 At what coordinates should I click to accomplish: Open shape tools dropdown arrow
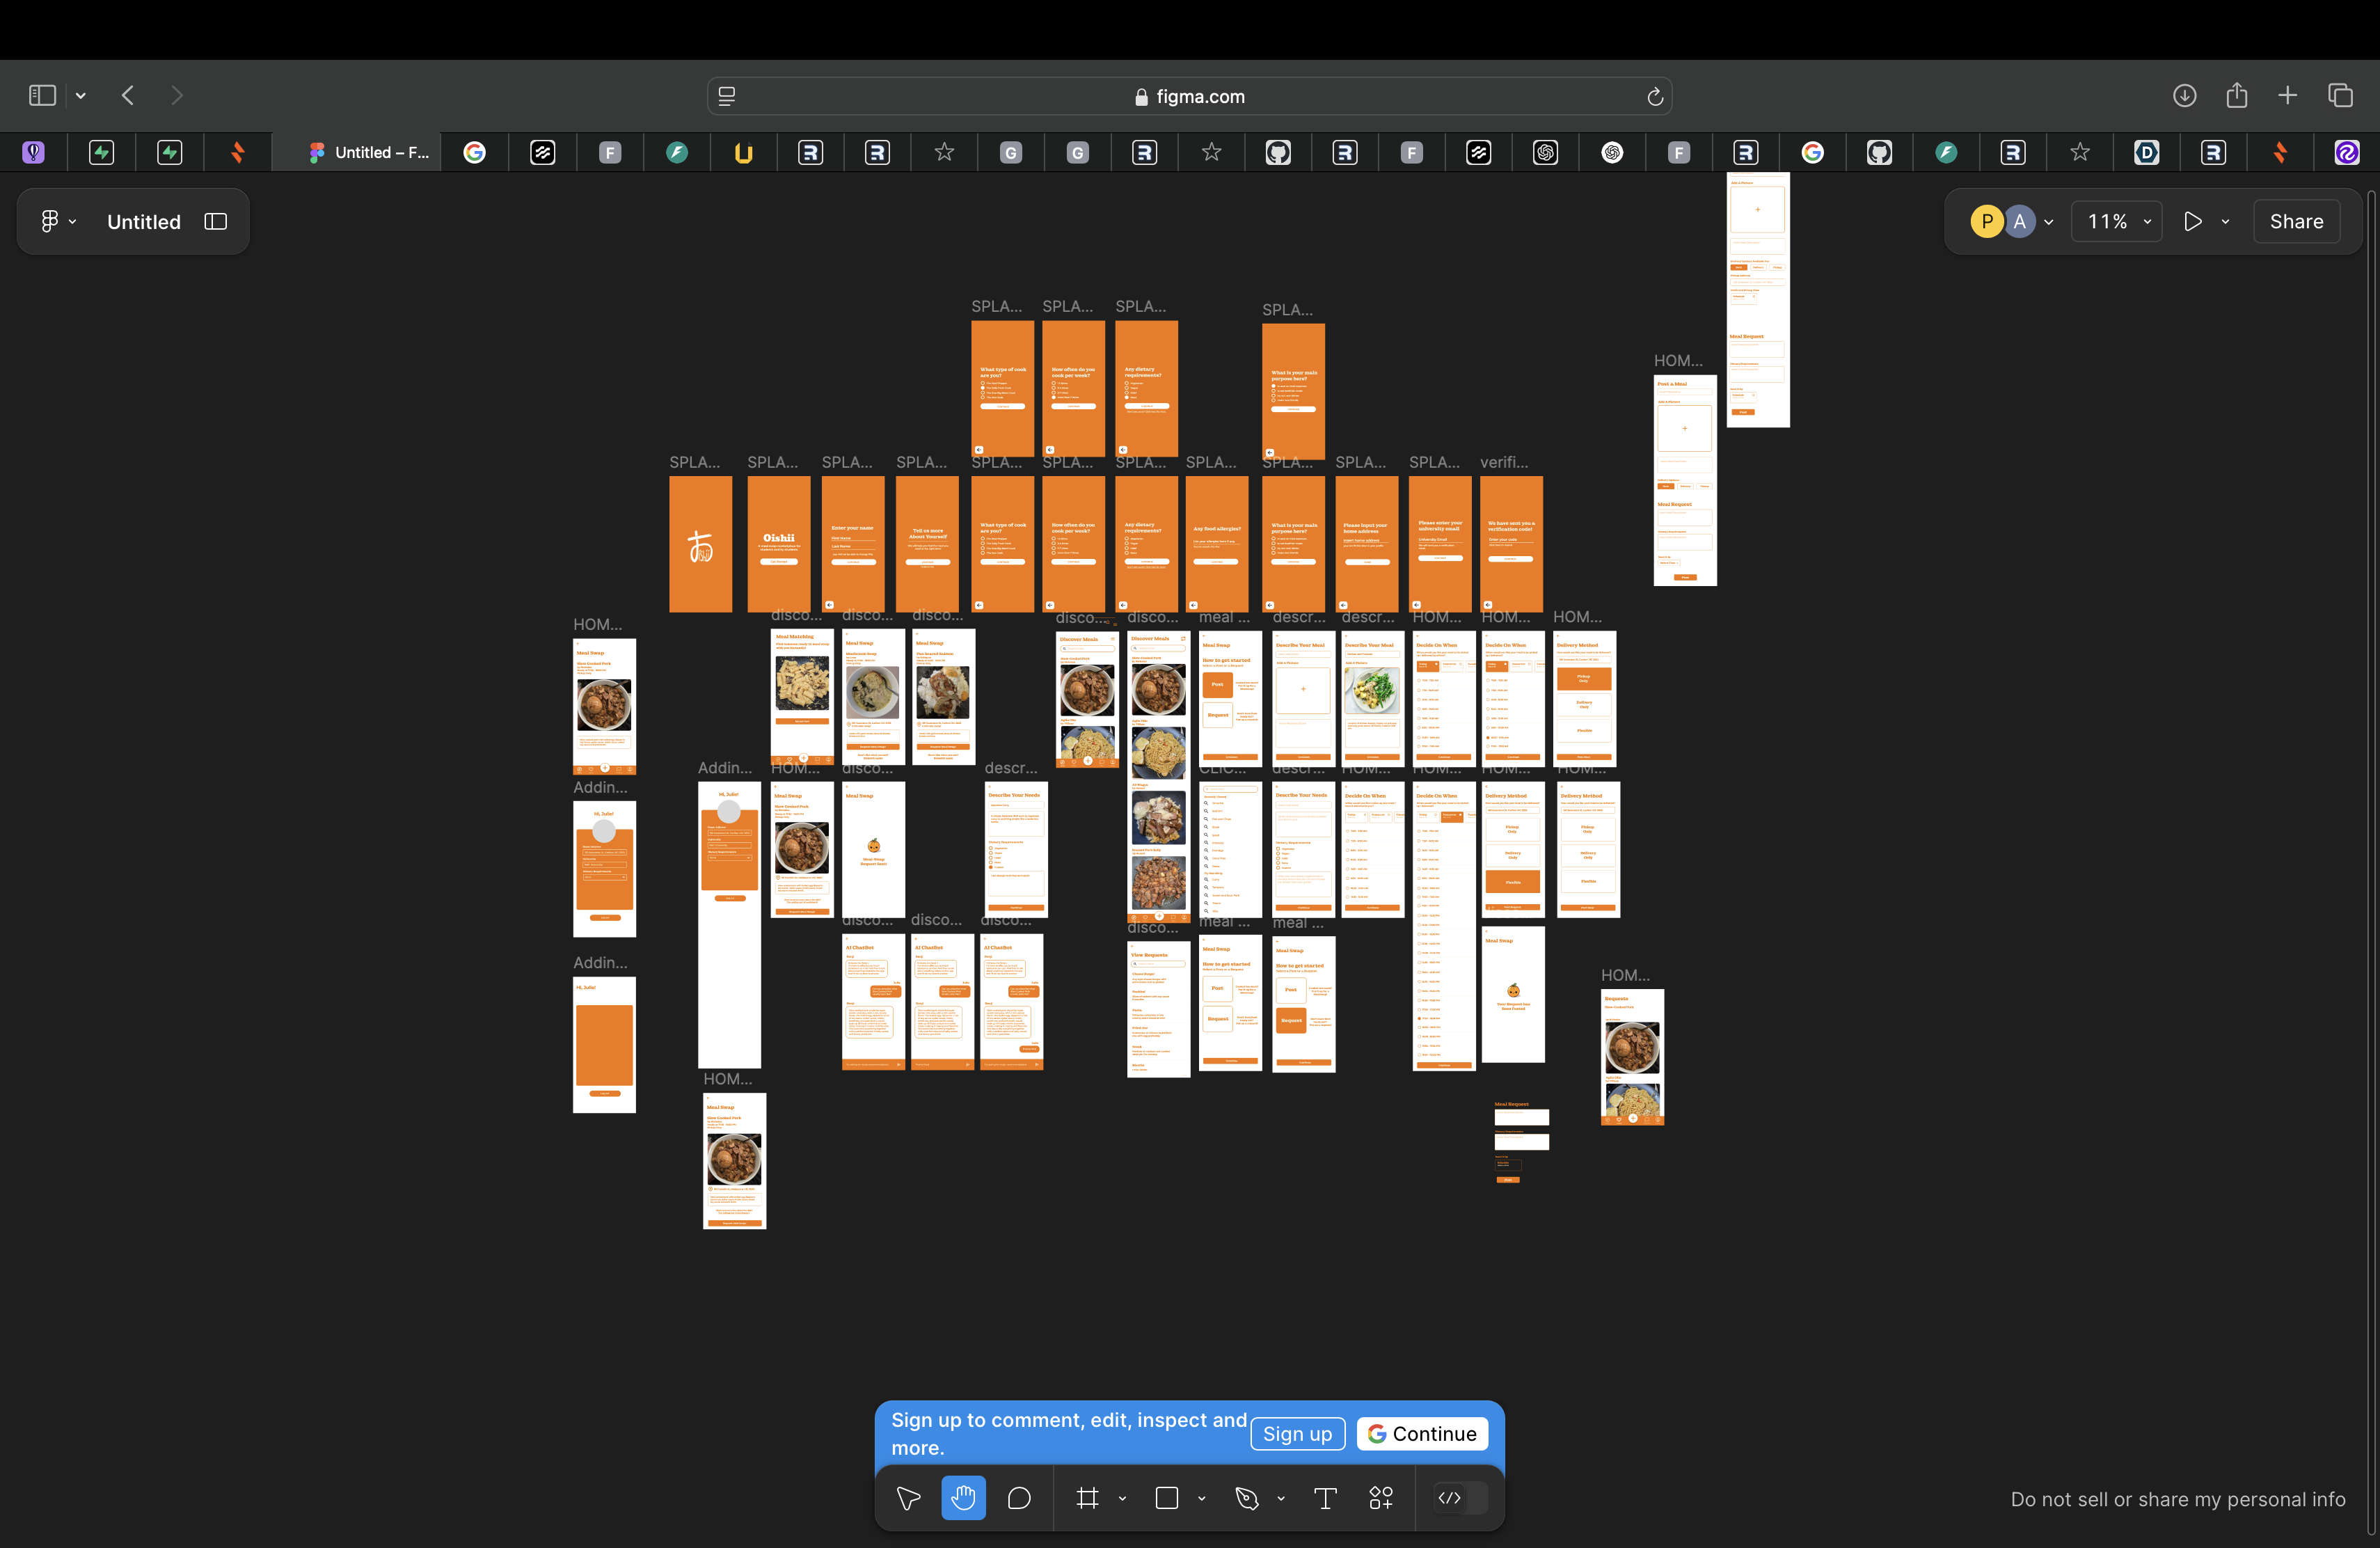(1202, 1498)
